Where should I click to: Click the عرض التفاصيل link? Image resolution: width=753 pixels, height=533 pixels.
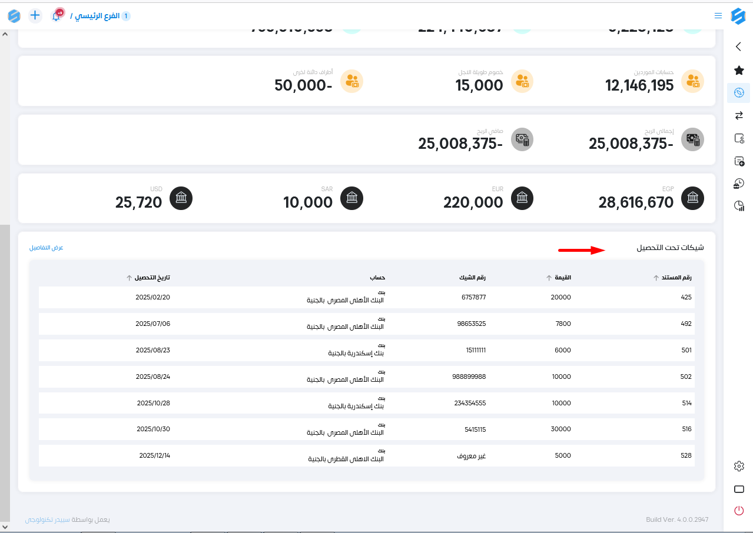click(47, 248)
